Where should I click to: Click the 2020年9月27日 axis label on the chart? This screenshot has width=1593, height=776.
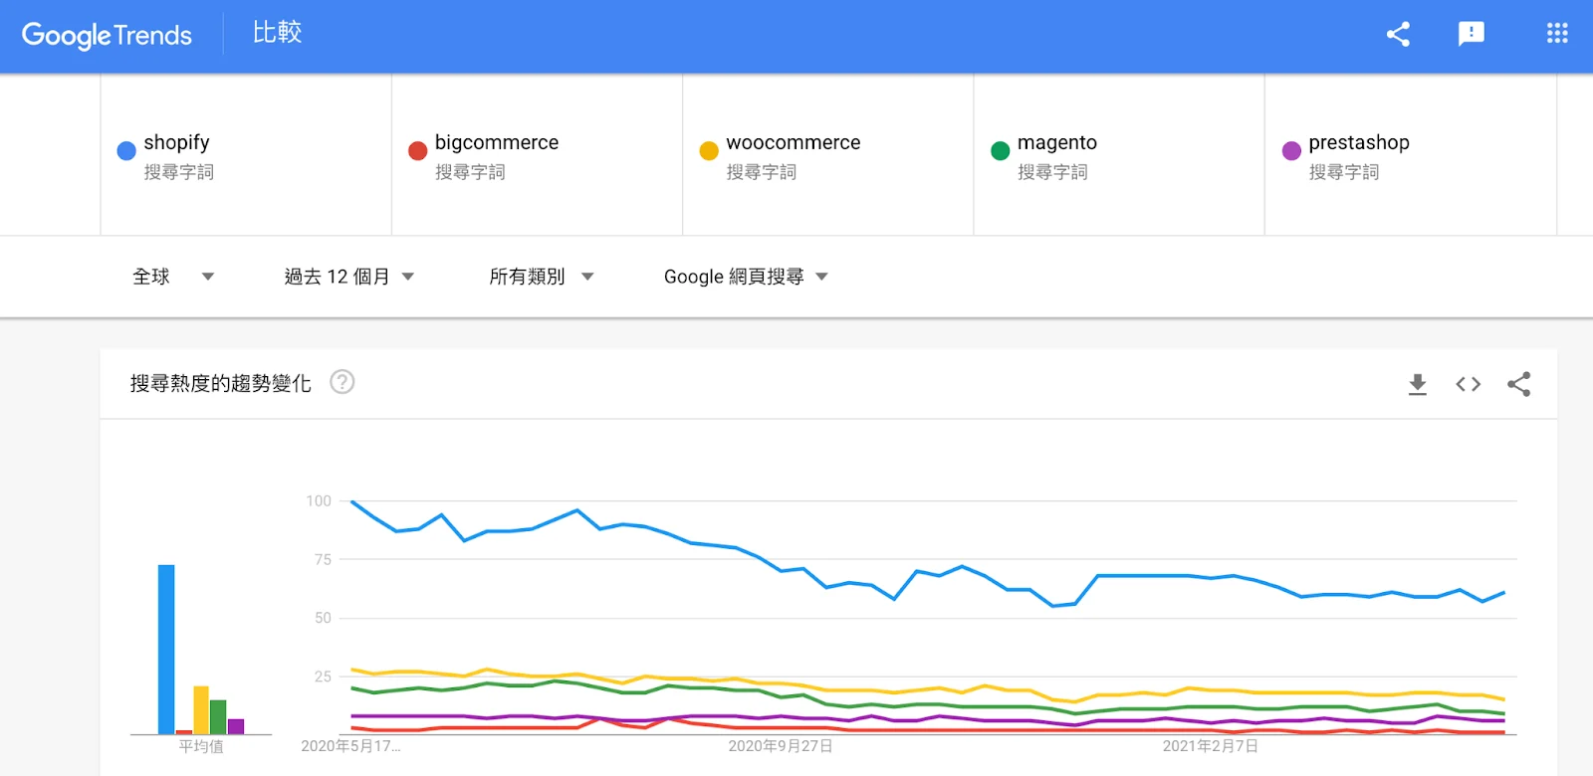(x=779, y=744)
